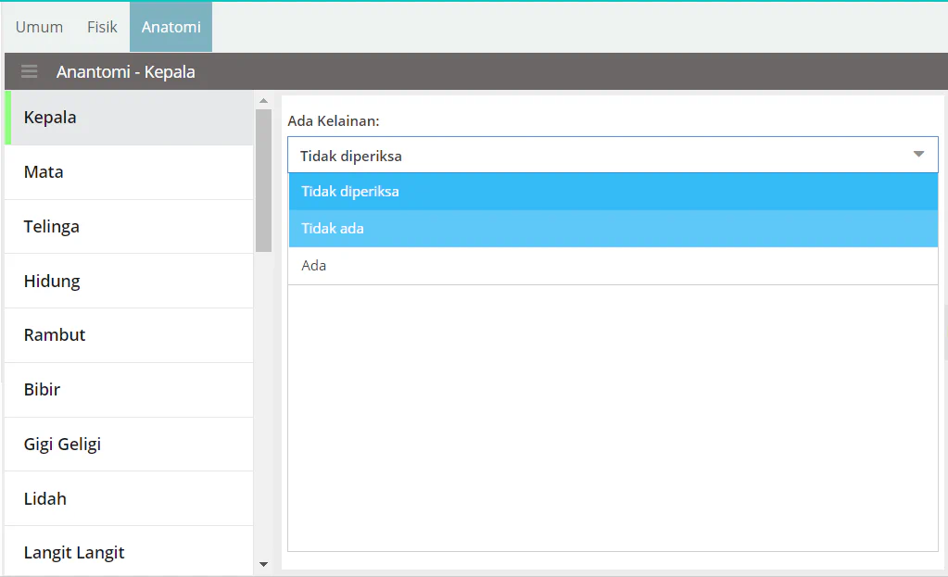Switch to the Fisik tab
The image size is (948, 577).
pos(102,27)
